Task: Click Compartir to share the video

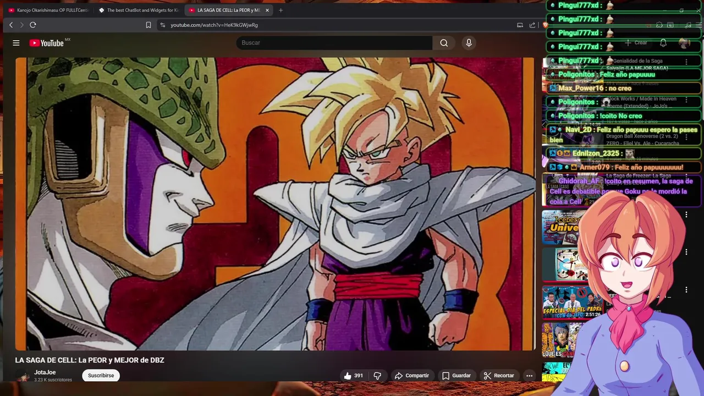Action: click(411, 376)
